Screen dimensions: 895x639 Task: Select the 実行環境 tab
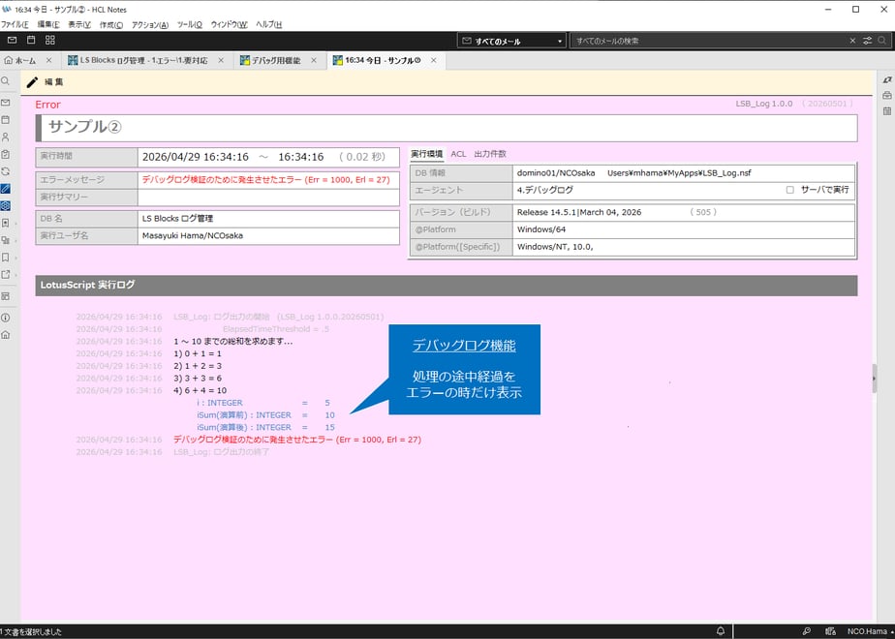pyautogui.click(x=427, y=154)
